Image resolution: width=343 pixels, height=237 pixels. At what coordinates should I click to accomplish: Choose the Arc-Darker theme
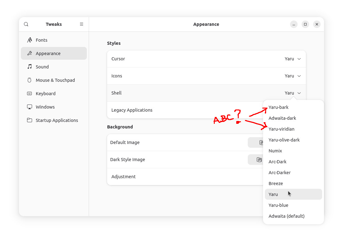point(280,173)
